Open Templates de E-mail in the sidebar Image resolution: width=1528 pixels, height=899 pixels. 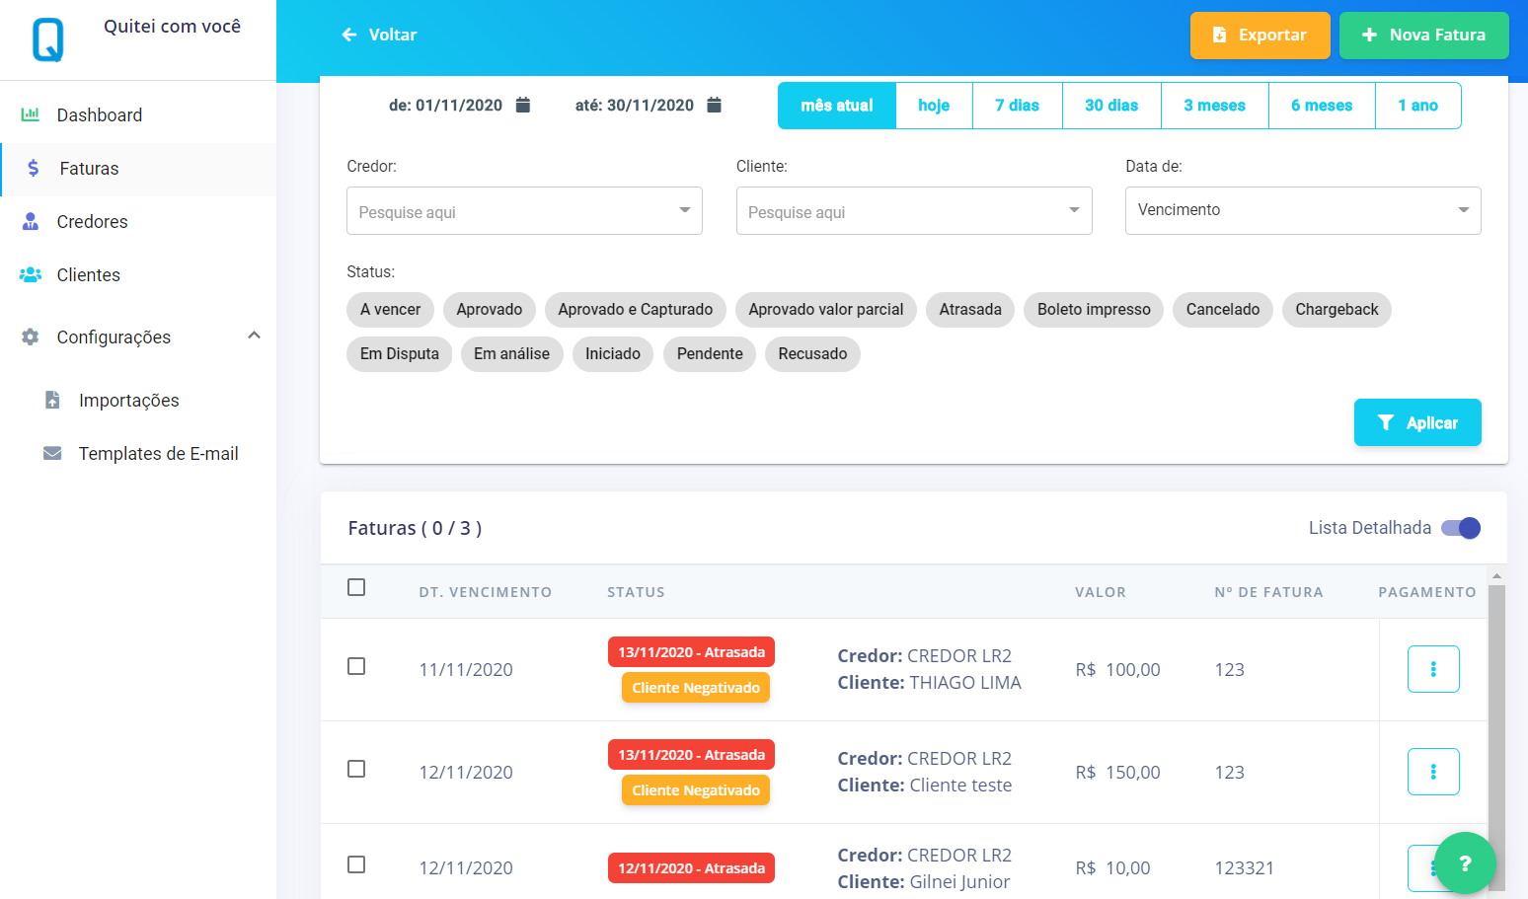pyautogui.click(x=138, y=454)
